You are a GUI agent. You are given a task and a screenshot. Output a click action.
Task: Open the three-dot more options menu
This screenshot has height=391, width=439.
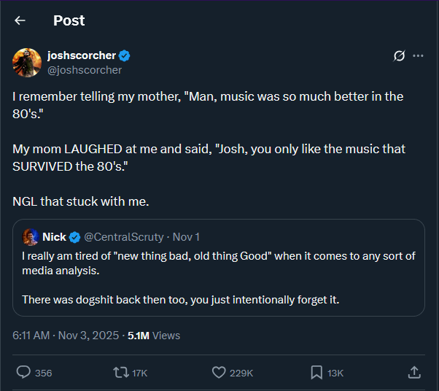pos(418,56)
